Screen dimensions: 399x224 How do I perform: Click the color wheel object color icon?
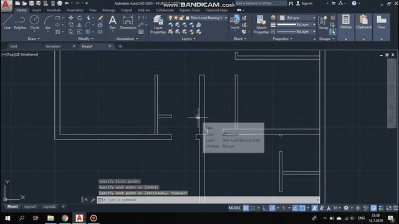point(273,17)
